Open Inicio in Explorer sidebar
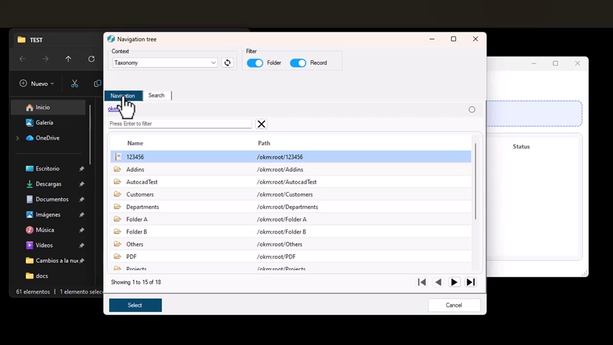This screenshot has width=613, height=345. [x=48, y=107]
